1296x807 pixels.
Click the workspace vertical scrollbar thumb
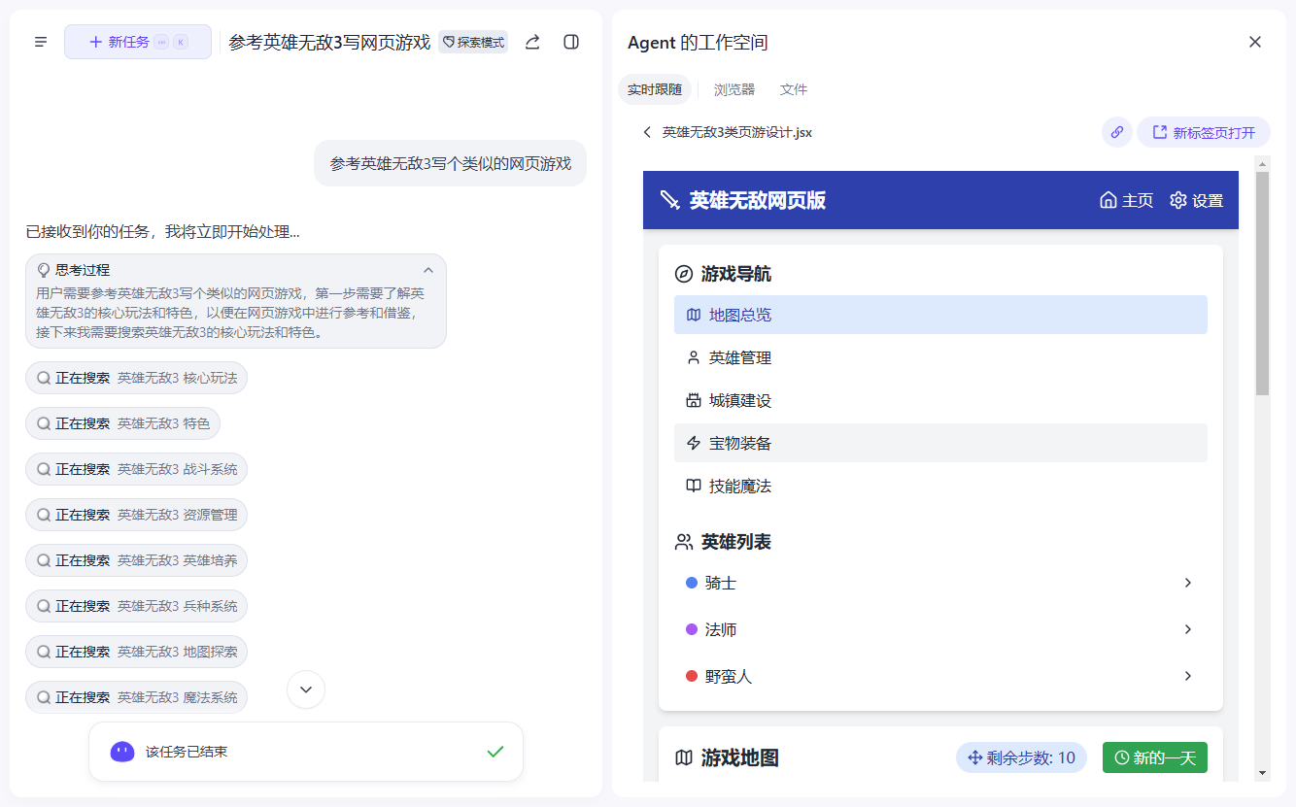(1262, 284)
